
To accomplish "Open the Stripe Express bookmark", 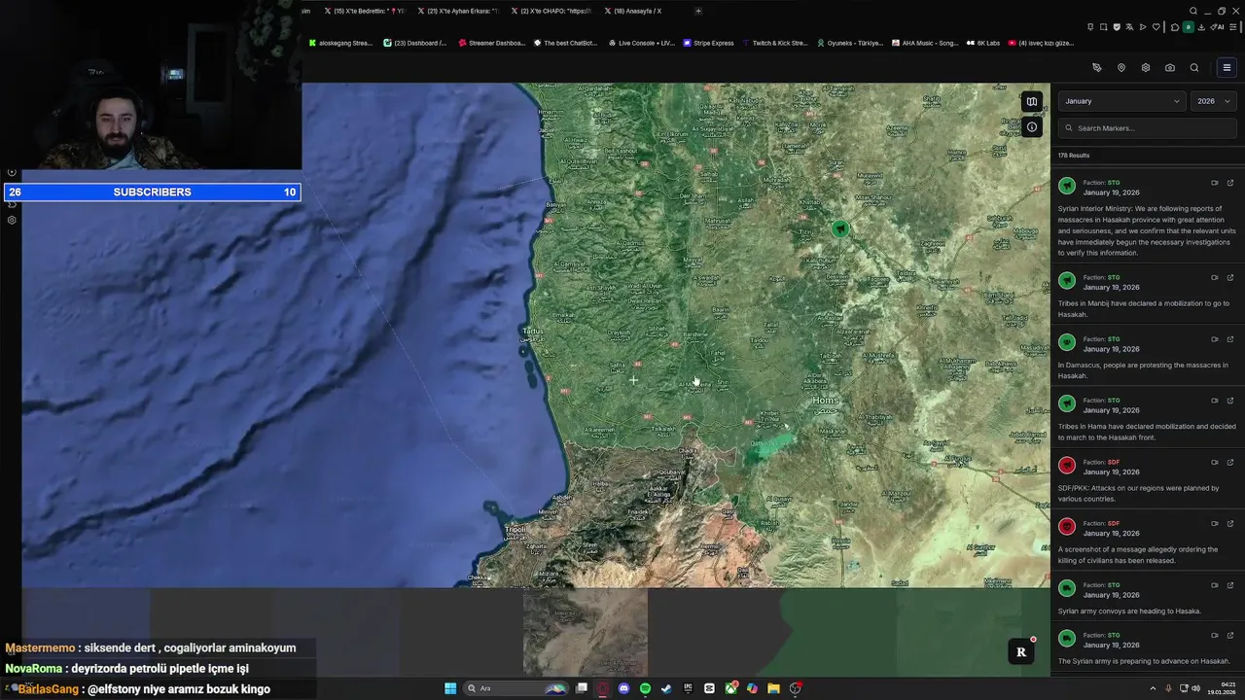I will [x=709, y=43].
